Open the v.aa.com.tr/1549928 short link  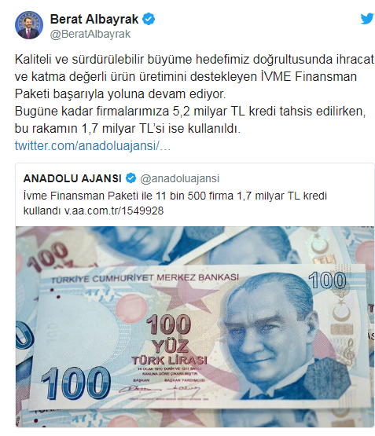114,211
